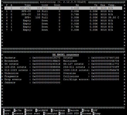Open the 1 ExtRMON view
This screenshot has height=115, width=127.
pos(42,110)
